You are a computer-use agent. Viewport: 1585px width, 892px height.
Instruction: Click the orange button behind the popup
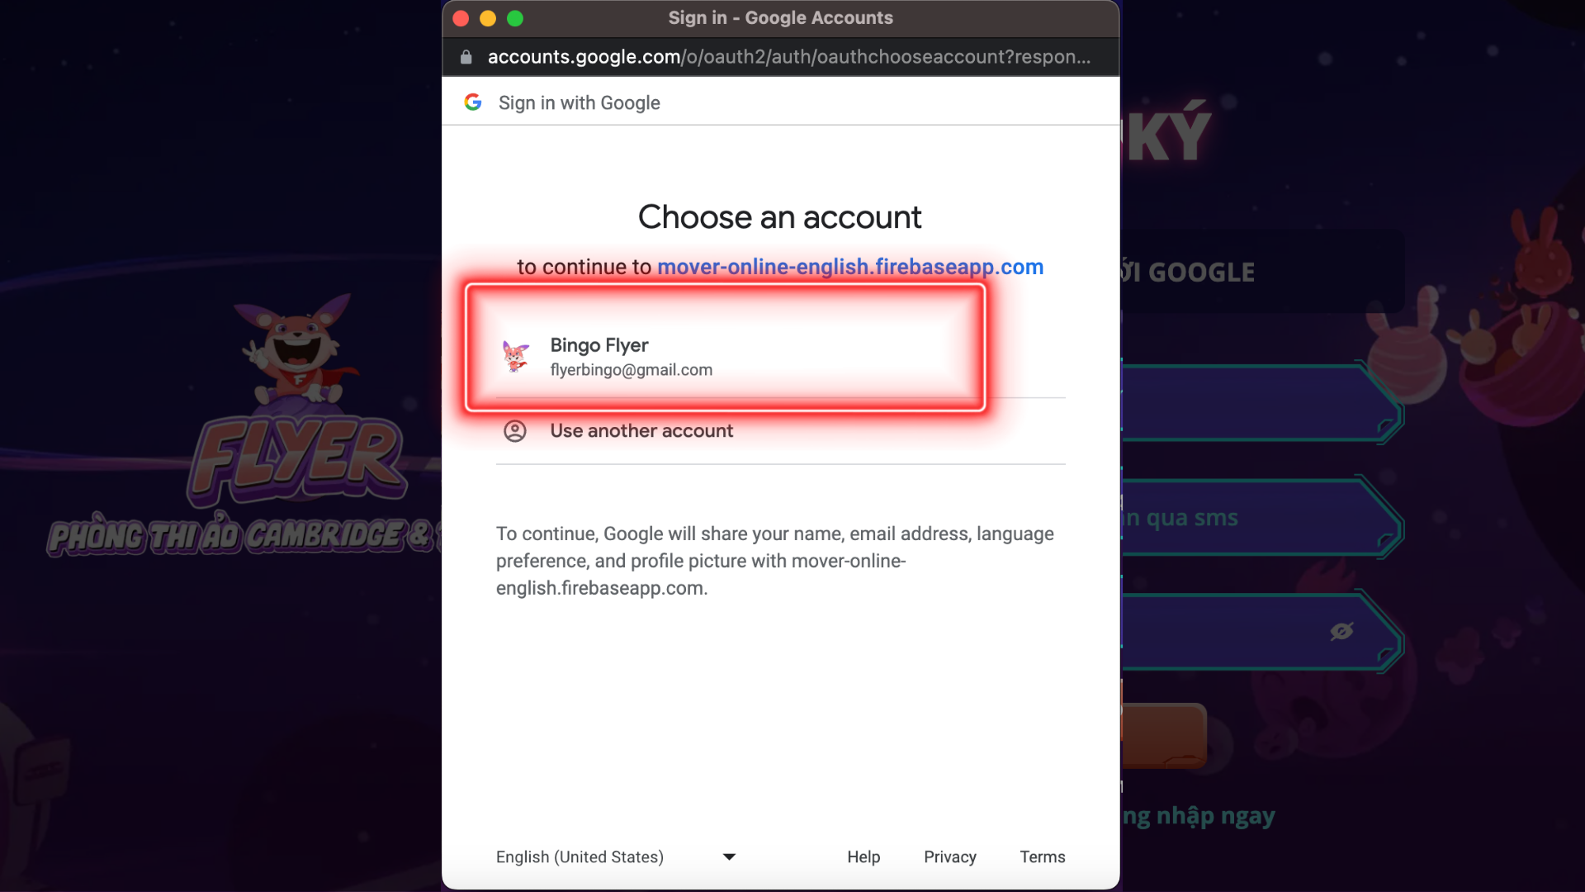(x=1166, y=733)
